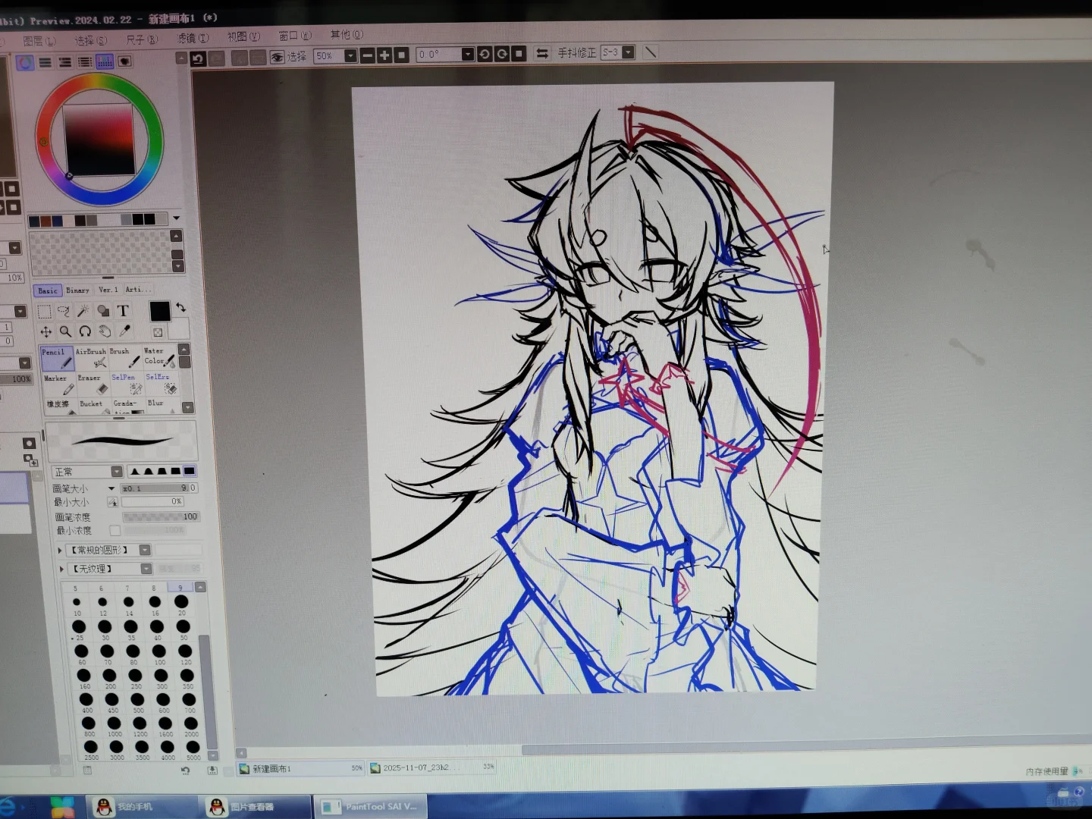The image size is (1092, 819).
Task: Select the shape tool
Action: click(104, 311)
